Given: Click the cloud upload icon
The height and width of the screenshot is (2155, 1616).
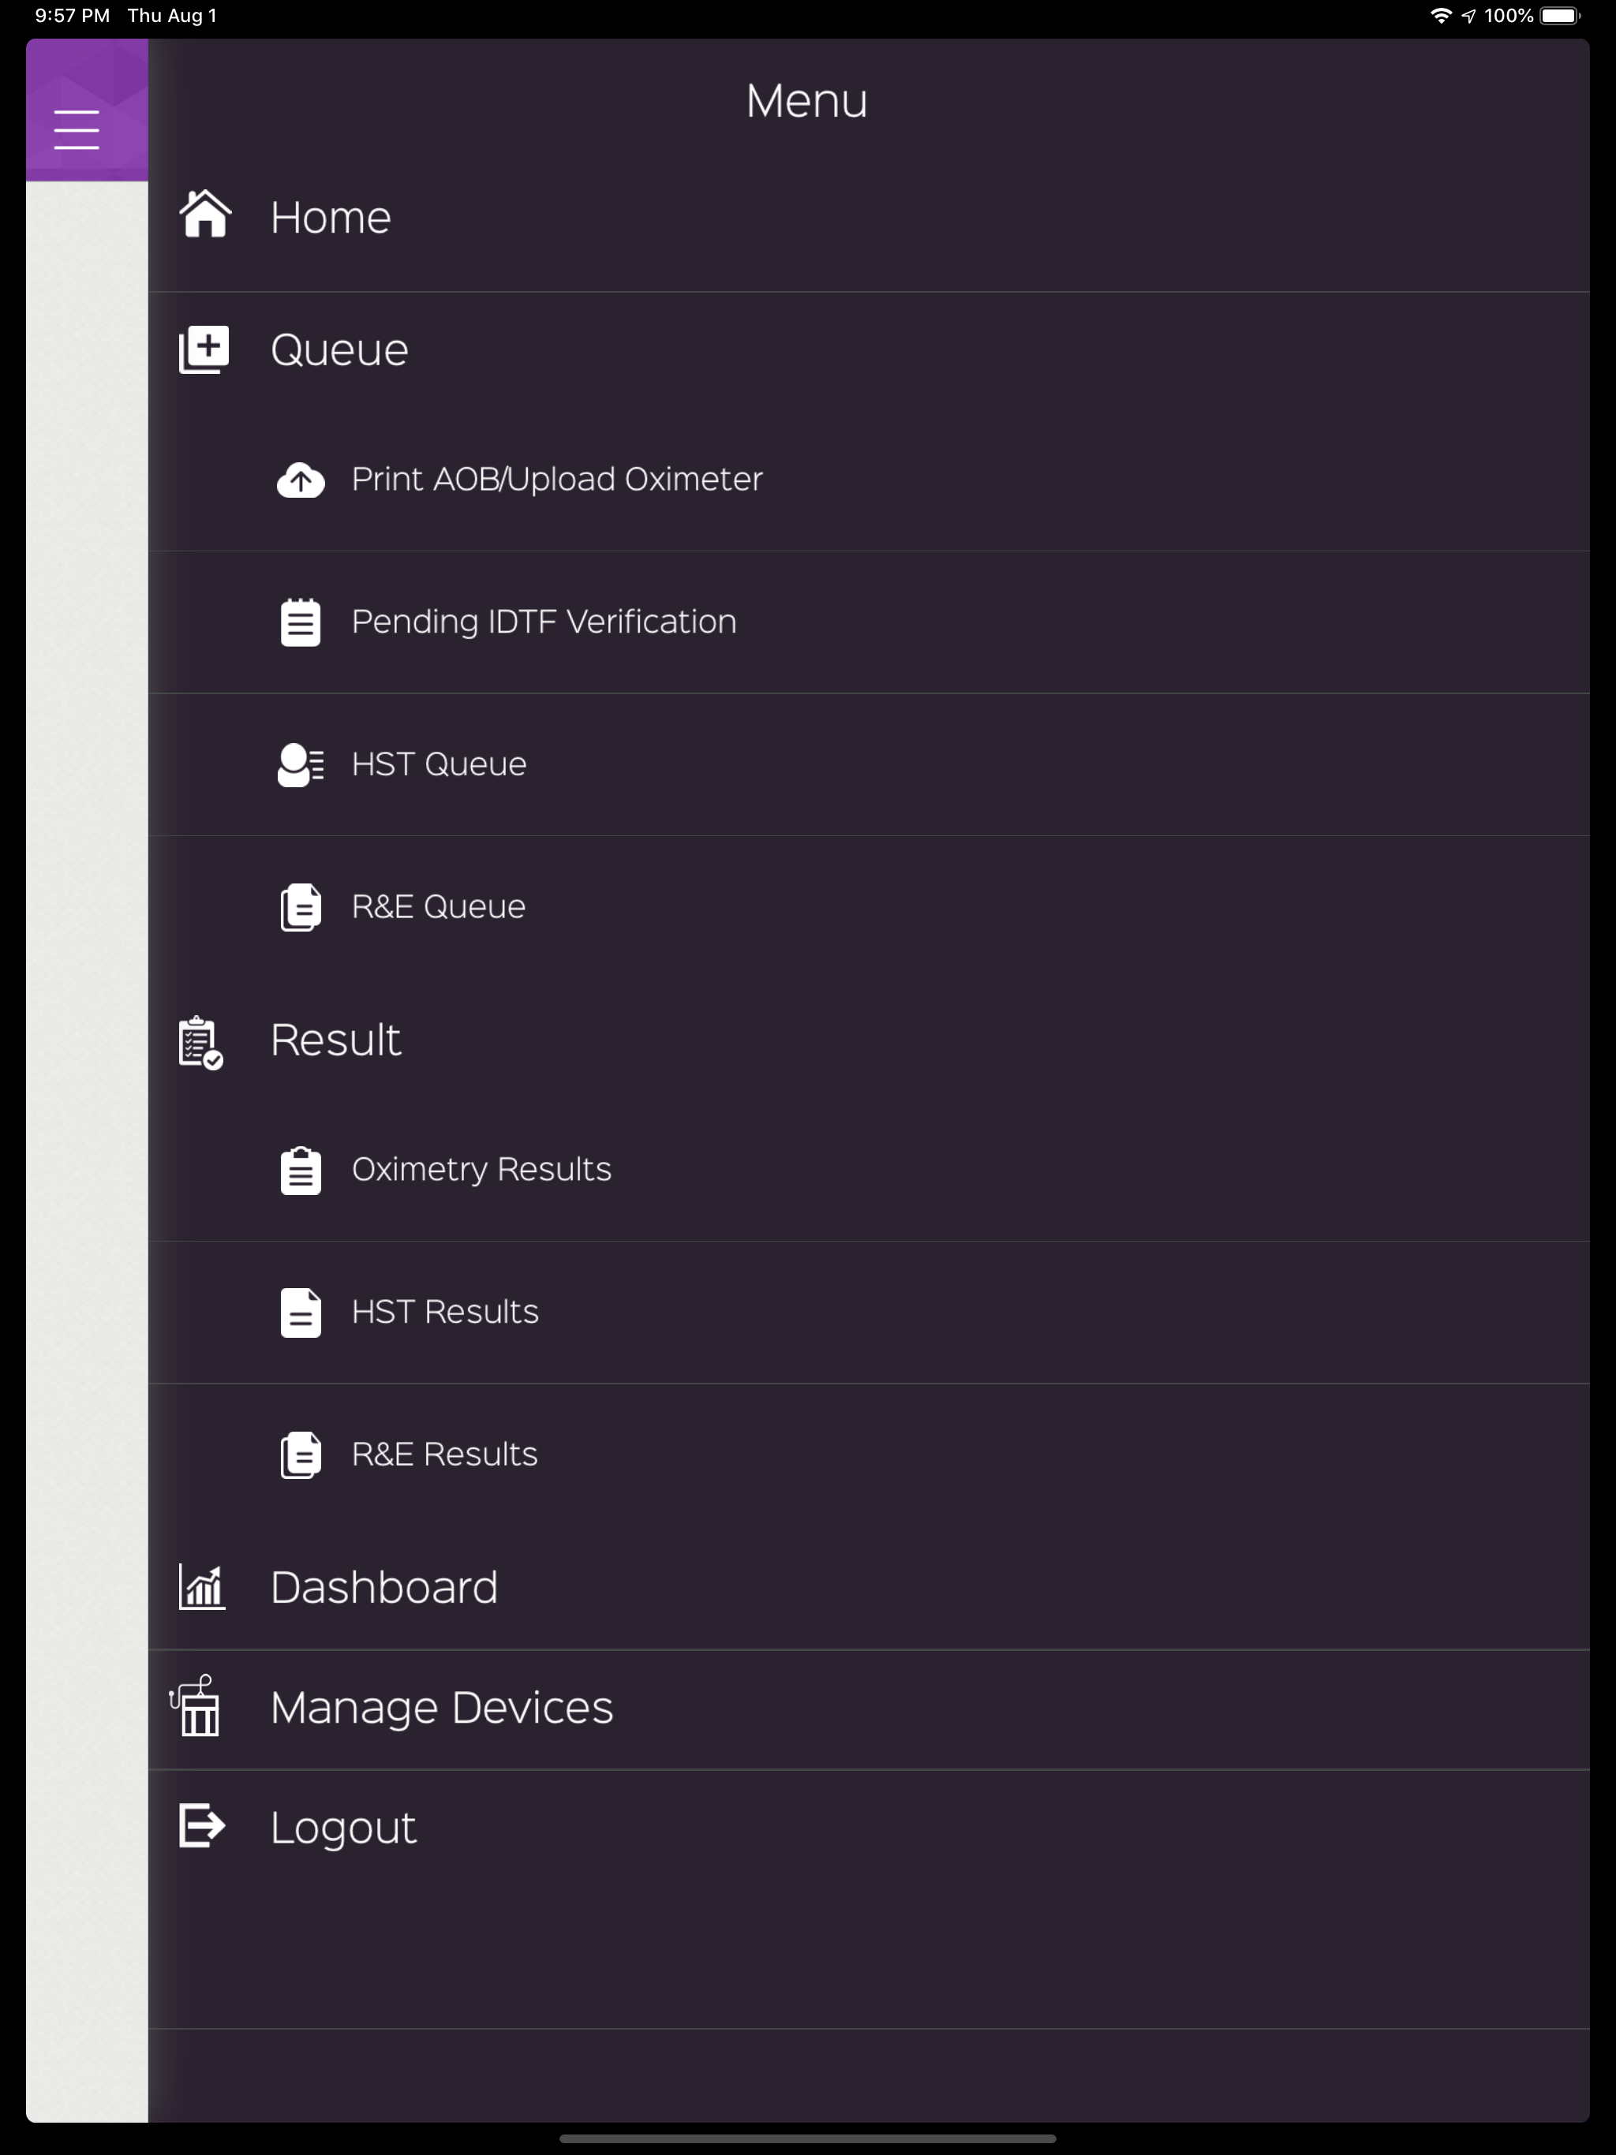Looking at the screenshot, I should [300, 480].
